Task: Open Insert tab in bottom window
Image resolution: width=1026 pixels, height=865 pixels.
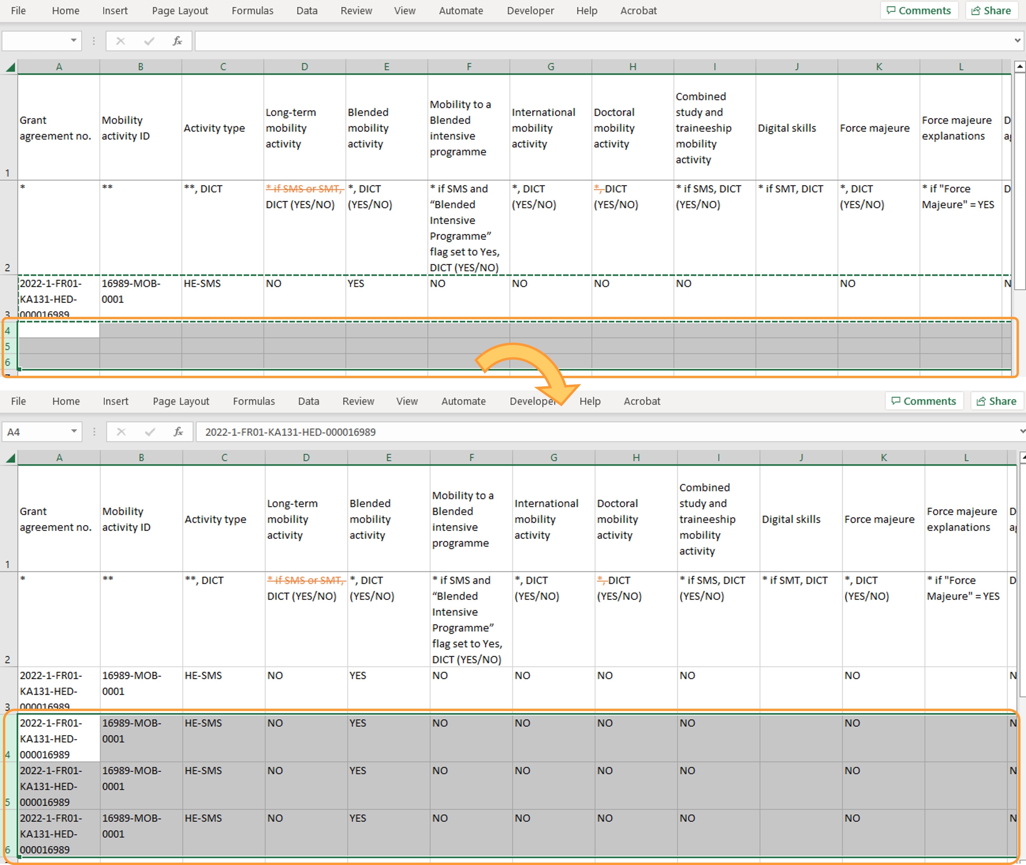Action: coord(116,401)
